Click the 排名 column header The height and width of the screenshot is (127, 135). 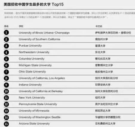[6, 26]
